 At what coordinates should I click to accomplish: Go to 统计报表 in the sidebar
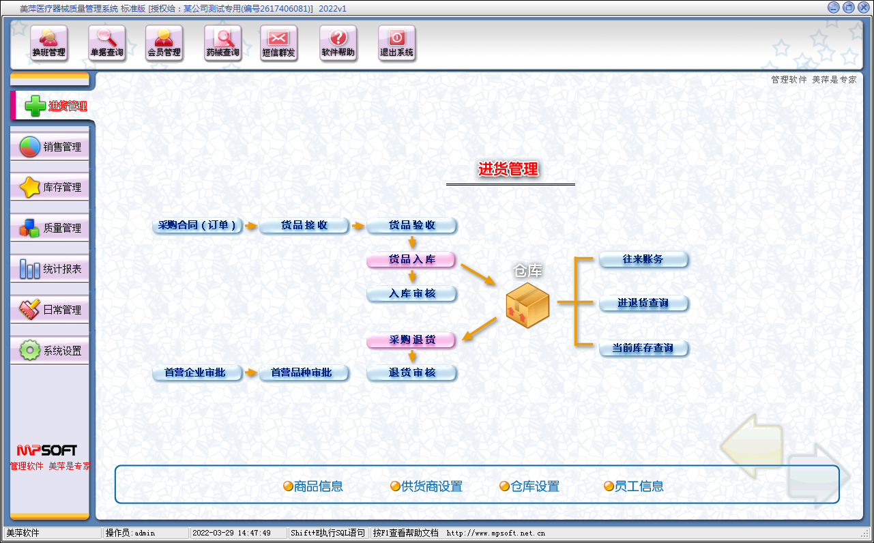[x=50, y=269]
